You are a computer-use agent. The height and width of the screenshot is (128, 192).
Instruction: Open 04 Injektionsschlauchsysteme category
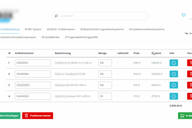tap(147, 29)
